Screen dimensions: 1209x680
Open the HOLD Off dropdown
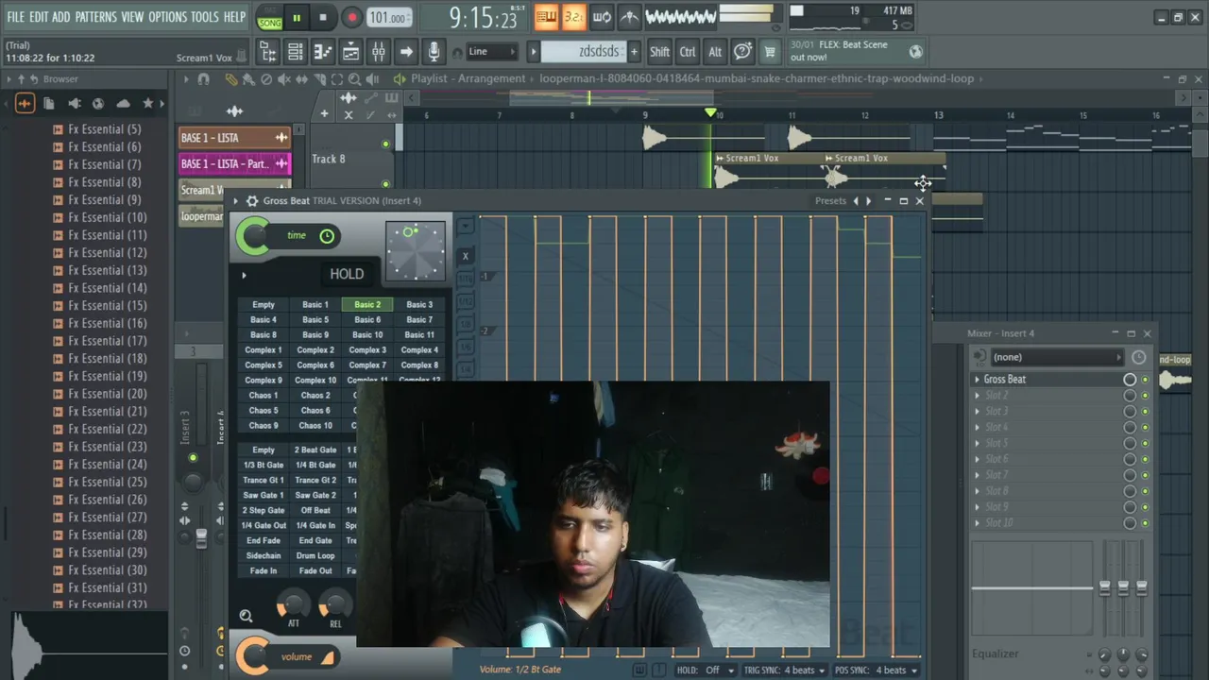click(x=720, y=671)
